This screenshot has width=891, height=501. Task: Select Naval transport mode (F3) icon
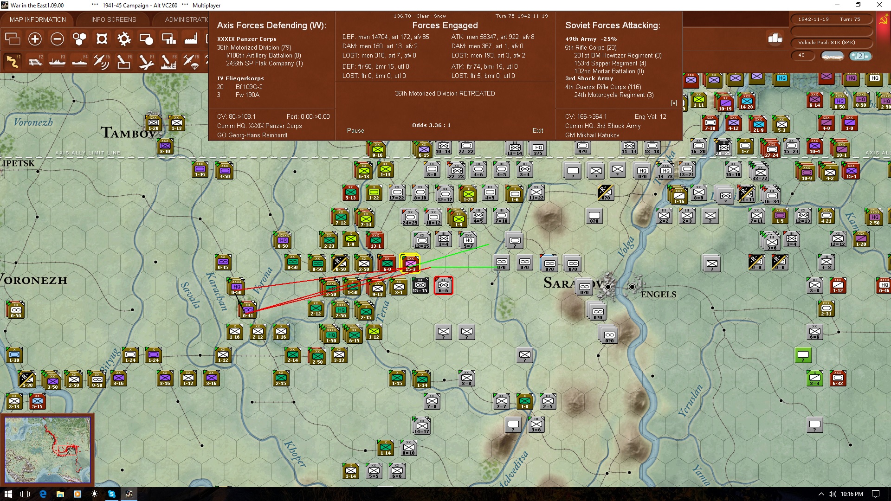57,61
